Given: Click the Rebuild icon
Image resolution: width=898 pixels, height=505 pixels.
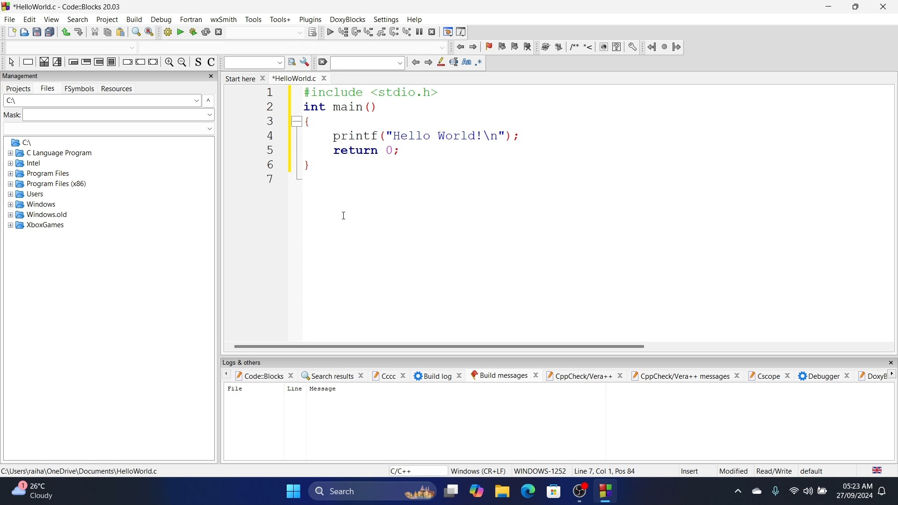Looking at the screenshot, I should click(206, 33).
